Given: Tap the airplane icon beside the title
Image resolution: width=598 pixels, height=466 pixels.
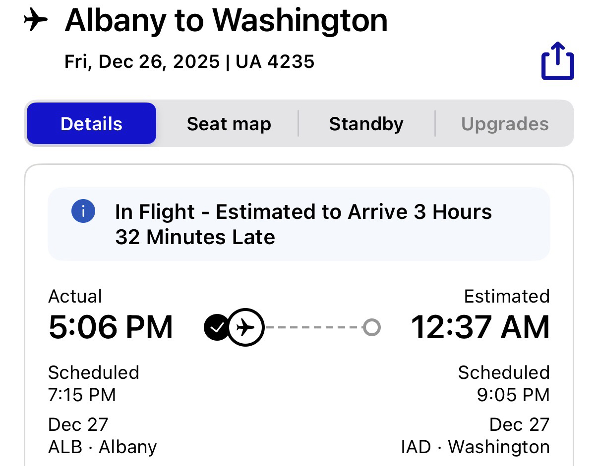Looking at the screenshot, I should (x=36, y=21).
